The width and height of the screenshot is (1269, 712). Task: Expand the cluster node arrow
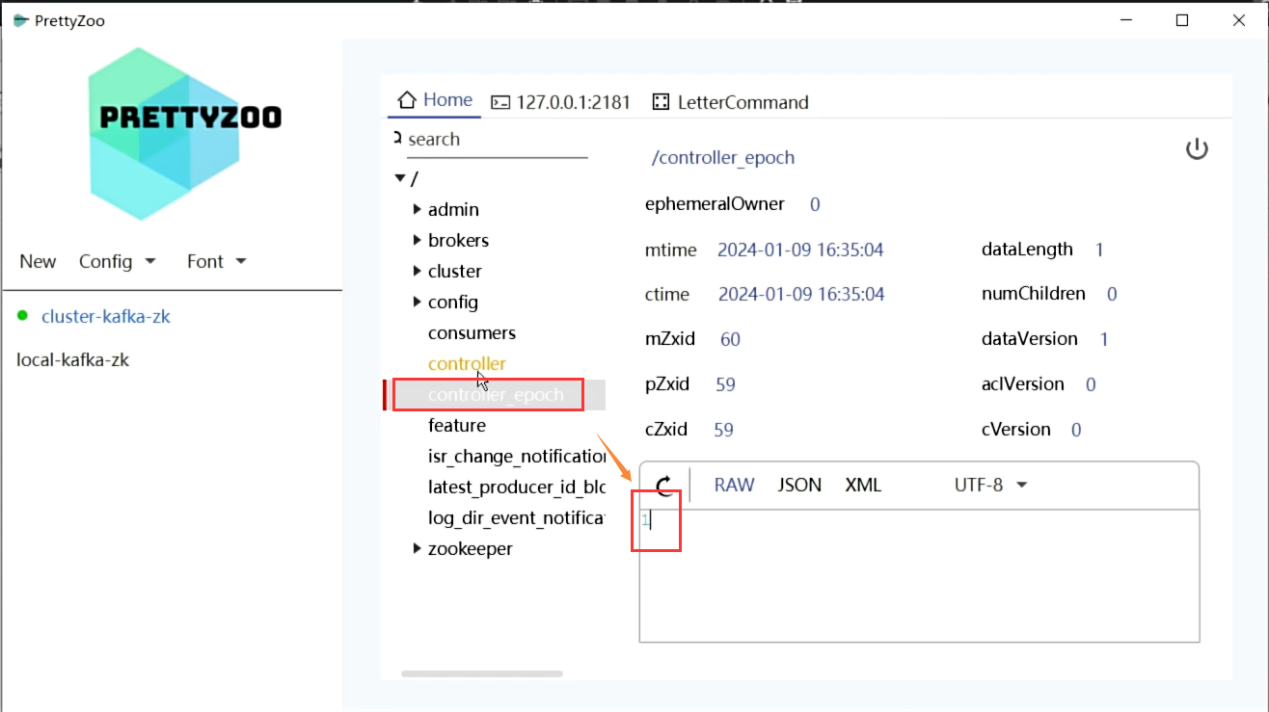(417, 271)
